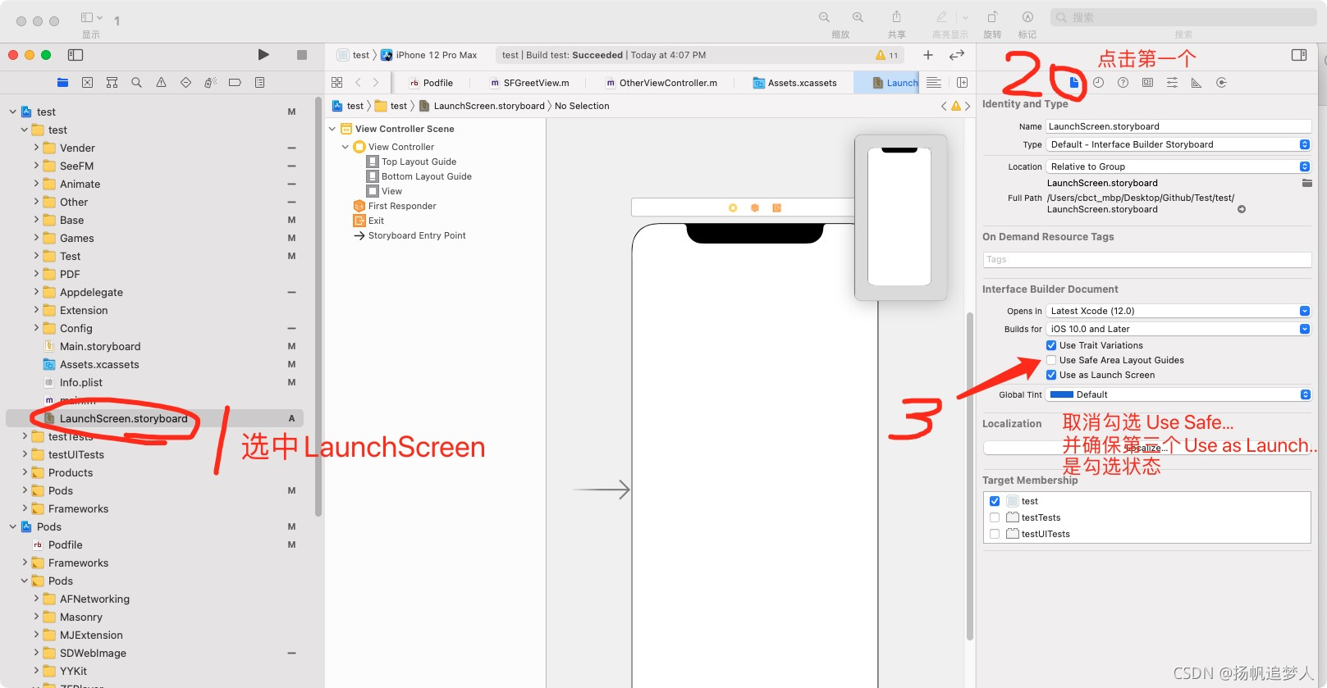Toggle the navigator sidebar in the Xcode toolbar
Screen dimensions: 1327x688
click(x=76, y=55)
